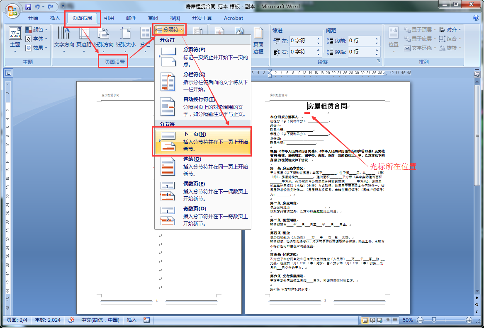Insert 奇数页(D) odd page section break

203,216
